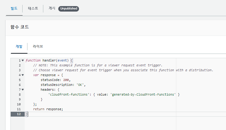Screen dimensions: 226x130
Task: Place cursor on the handler function name
Action: tap(49, 60)
